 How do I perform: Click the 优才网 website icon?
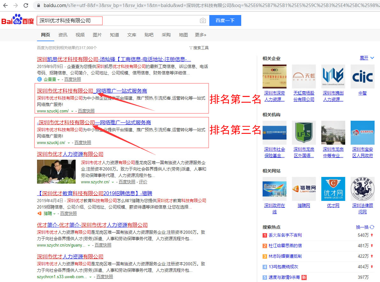pyautogui.click(x=333, y=189)
